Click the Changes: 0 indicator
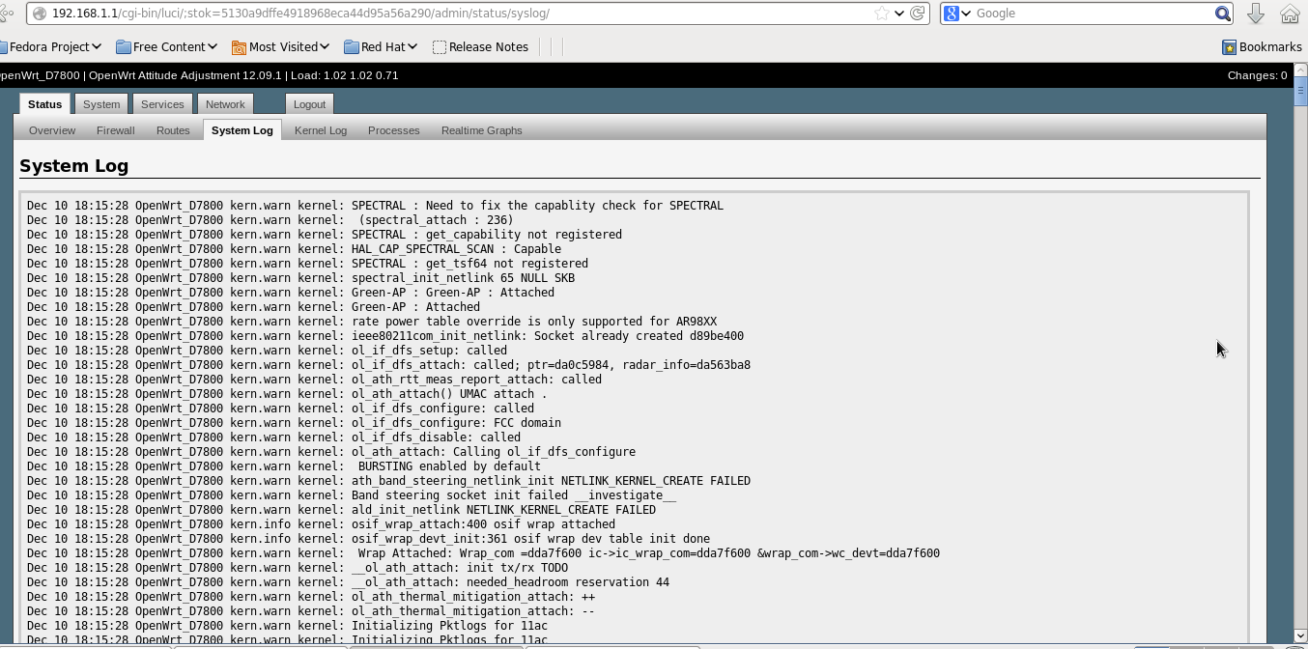This screenshot has height=649, width=1308. (1257, 75)
